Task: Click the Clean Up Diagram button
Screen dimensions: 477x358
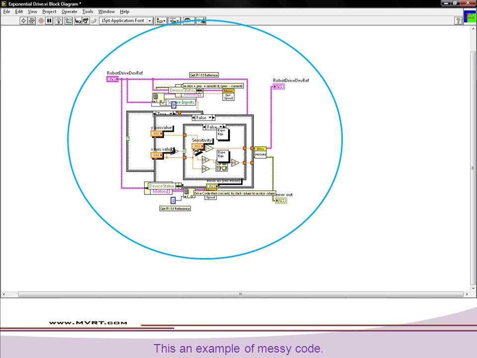Action: point(201,21)
